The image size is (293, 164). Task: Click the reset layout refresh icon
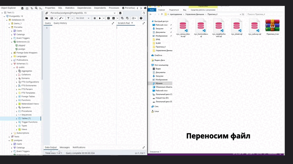point(144,13)
